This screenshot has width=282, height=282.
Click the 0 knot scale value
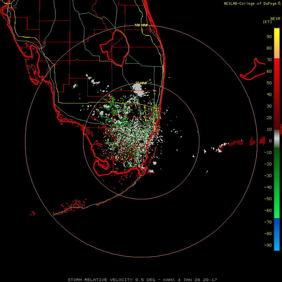coord(270,141)
